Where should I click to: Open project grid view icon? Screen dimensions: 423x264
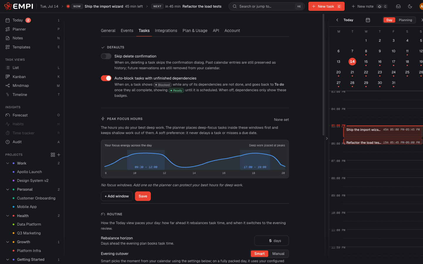tap(53, 155)
